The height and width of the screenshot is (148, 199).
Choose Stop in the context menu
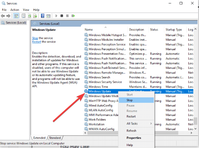[136, 100]
